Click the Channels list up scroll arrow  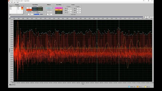pyautogui.click(x=24, y=6)
